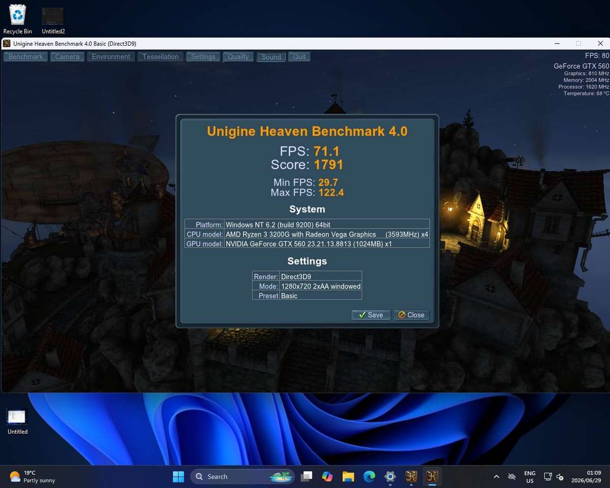Click the Render value Direct3D9
610x488 pixels.
click(x=296, y=277)
